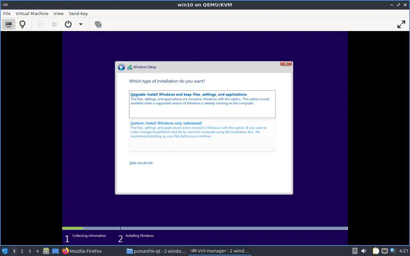This screenshot has height=256, width=410.
Task: Close the Windows Setup dialog
Action: [286, 63]
